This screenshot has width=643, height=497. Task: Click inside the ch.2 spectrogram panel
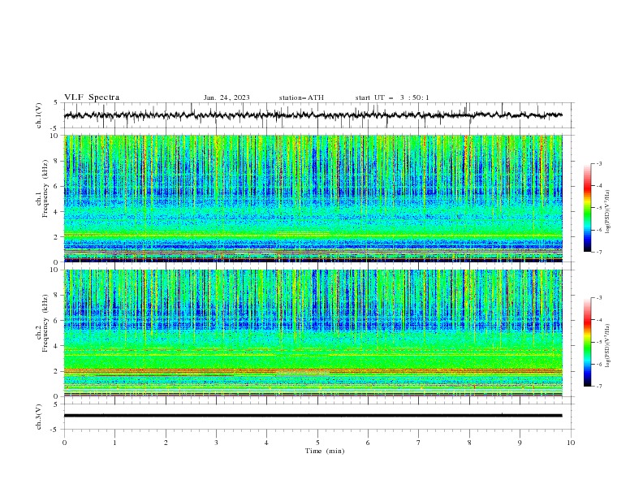pyautogui.click(x=313, y=333)
